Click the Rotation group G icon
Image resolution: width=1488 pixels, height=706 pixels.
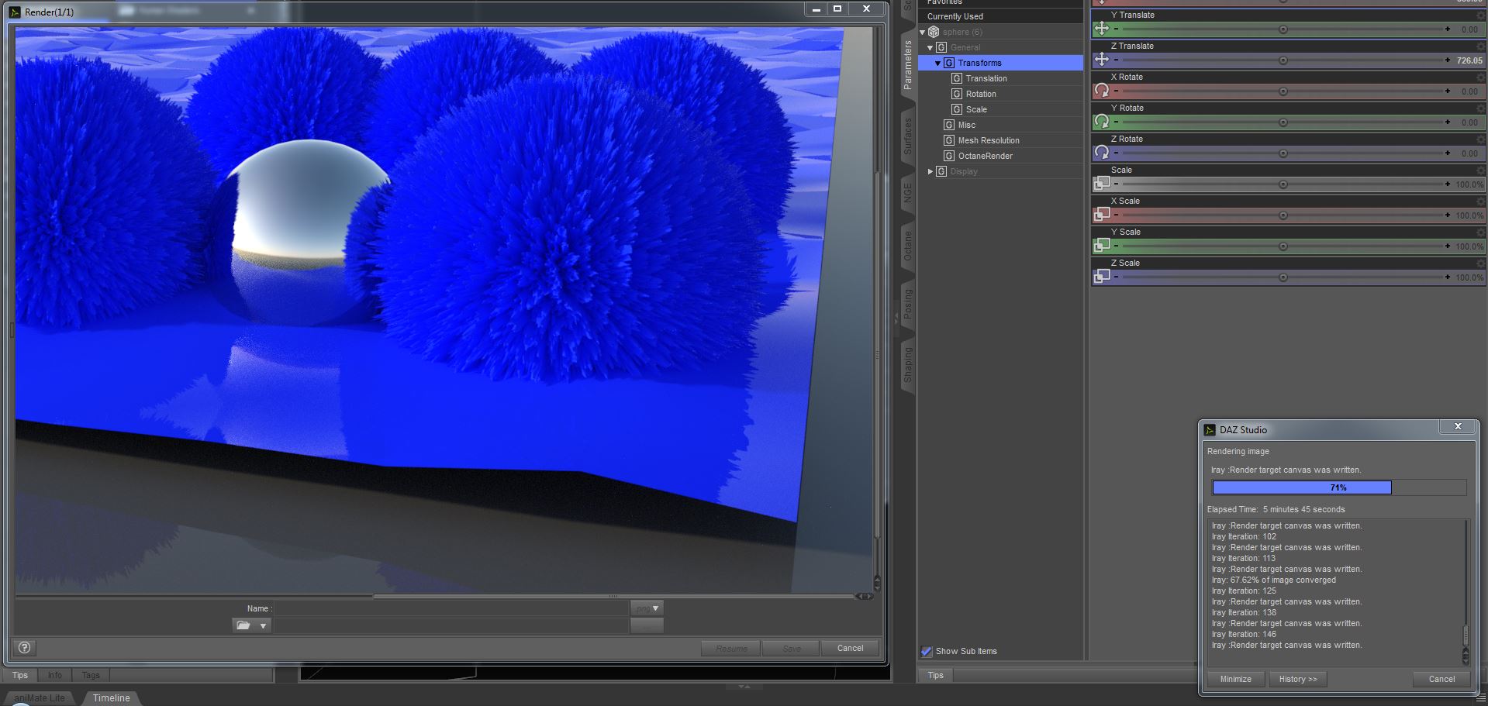point(957,94)
